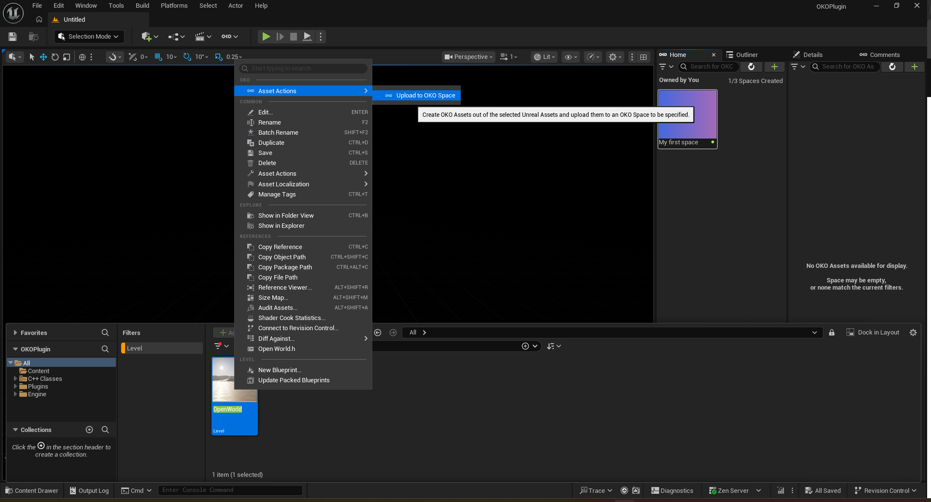Open the camera speed 1 setting
The width and height of the screenshot is (931, 502).
click(509, 57)
